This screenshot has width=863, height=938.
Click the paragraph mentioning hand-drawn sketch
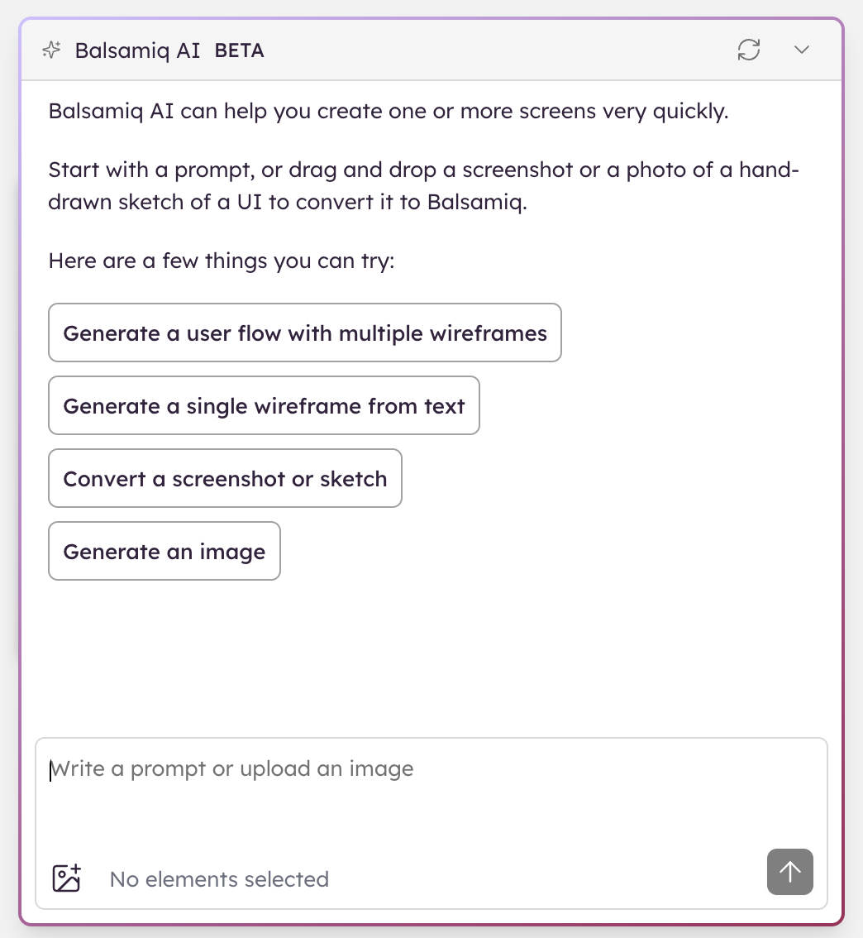click(x=422, y=186)
